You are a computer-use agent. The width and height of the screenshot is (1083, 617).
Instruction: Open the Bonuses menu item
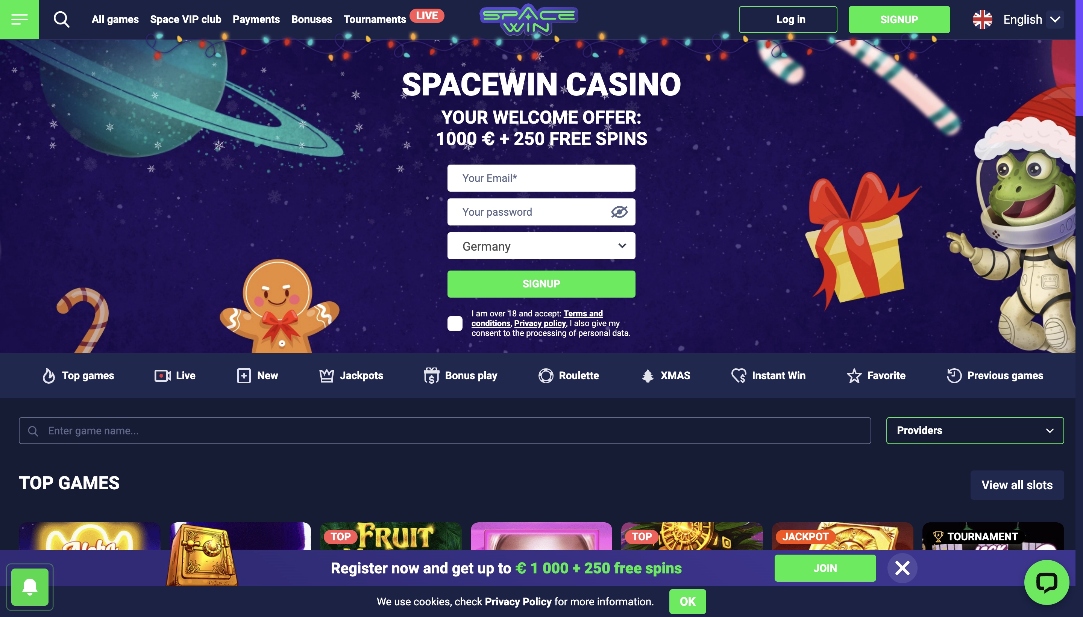312,20
